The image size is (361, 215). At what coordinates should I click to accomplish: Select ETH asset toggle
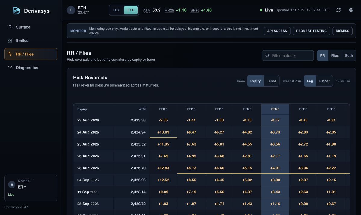[x=131, y=10]
